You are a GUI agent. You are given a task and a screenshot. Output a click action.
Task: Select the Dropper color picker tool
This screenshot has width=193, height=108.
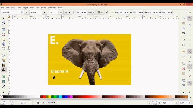(4, 86)
